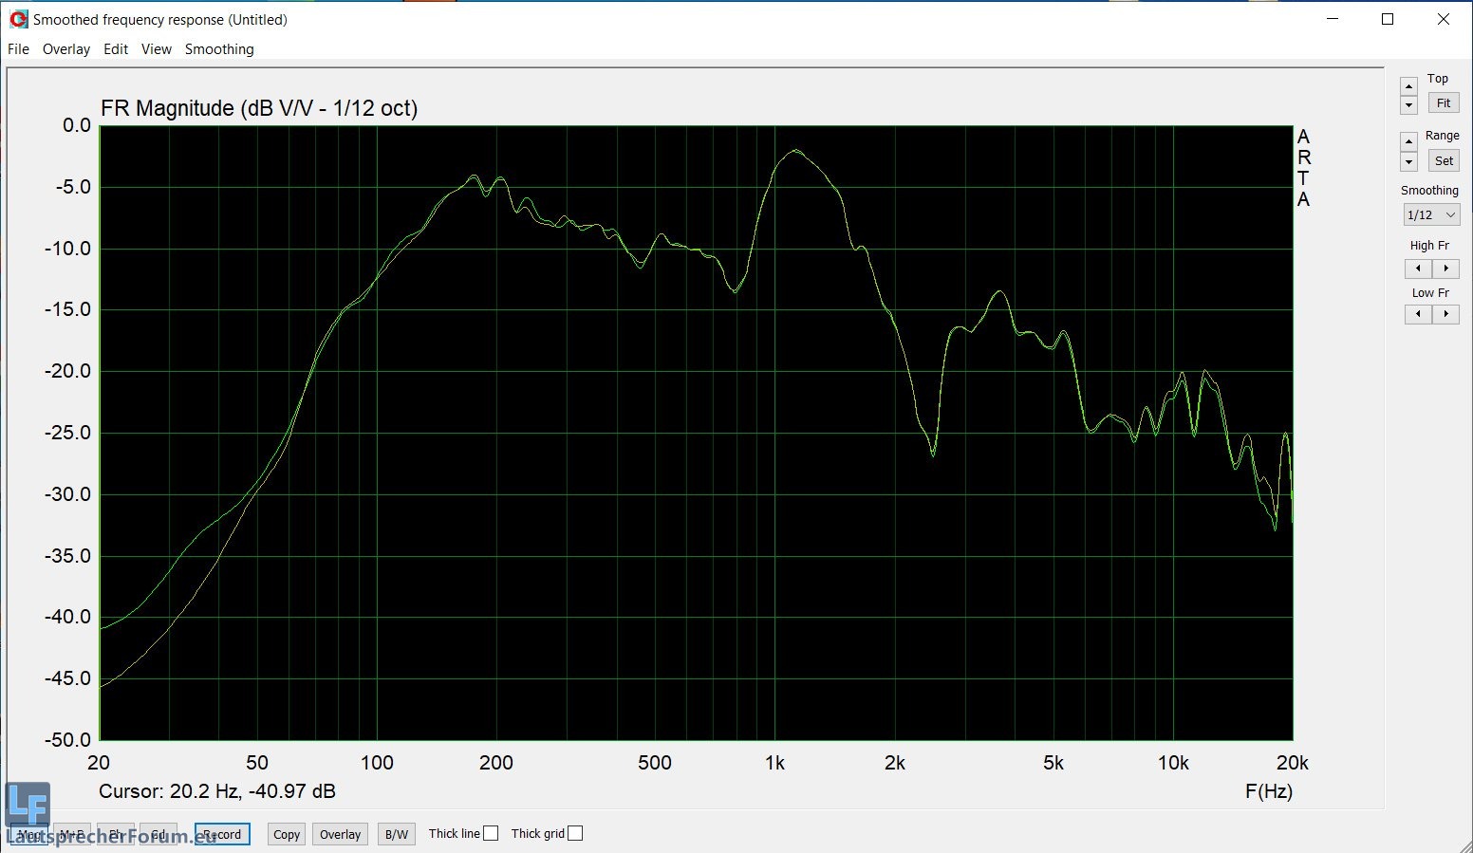Click High Fr right arrow
Screen dimensions: 1473x853
coord(1445,269)
